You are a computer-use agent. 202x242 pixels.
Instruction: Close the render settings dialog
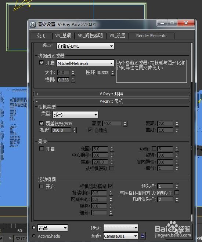(186, 23)
